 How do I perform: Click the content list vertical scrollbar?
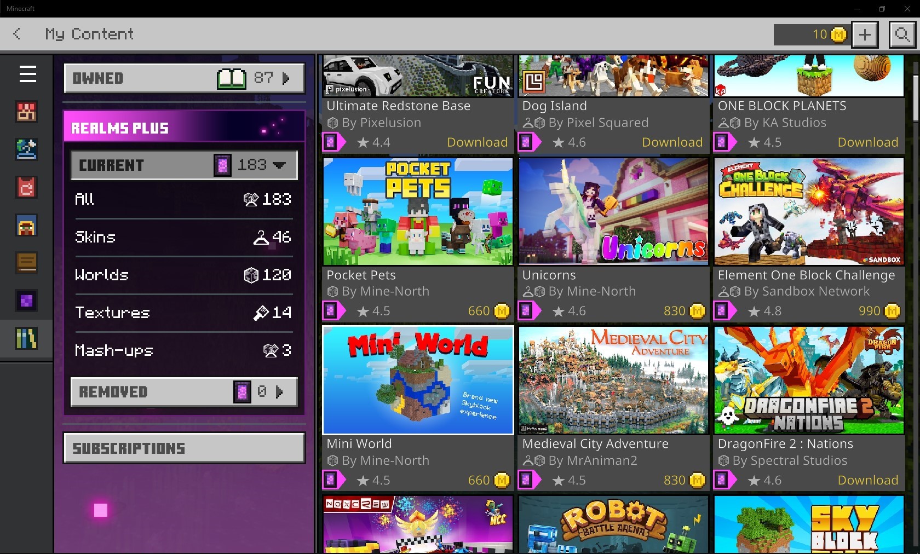(x=915, y=99)
